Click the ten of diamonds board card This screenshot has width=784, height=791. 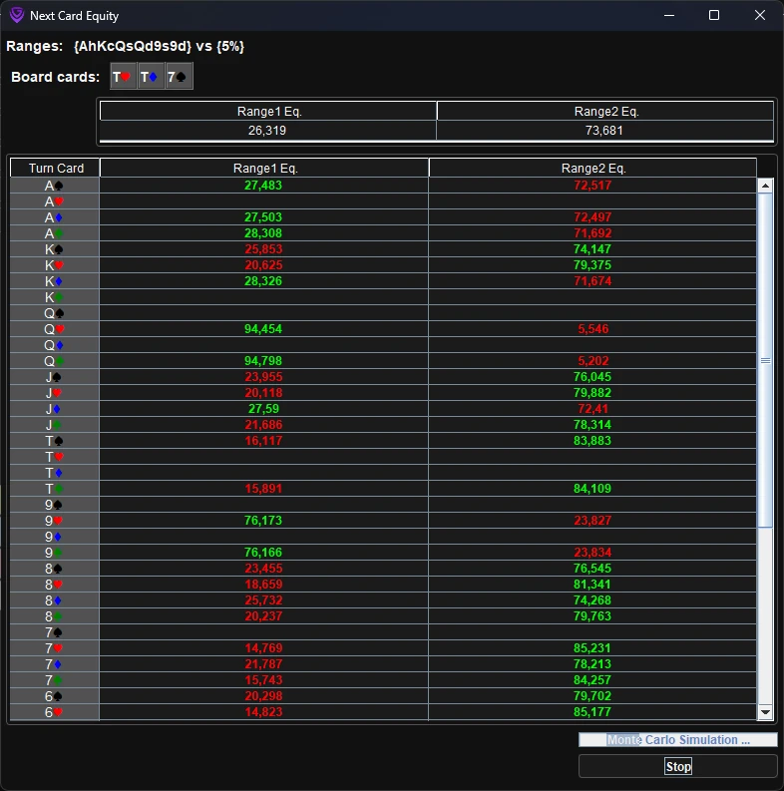pyautogui.click(x=151, y=77)
